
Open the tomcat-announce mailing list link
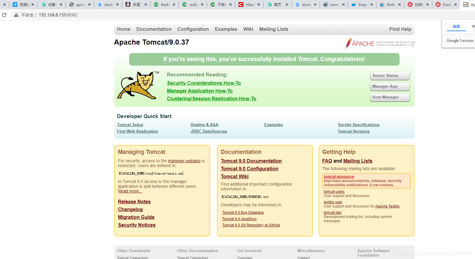[339, 177]
